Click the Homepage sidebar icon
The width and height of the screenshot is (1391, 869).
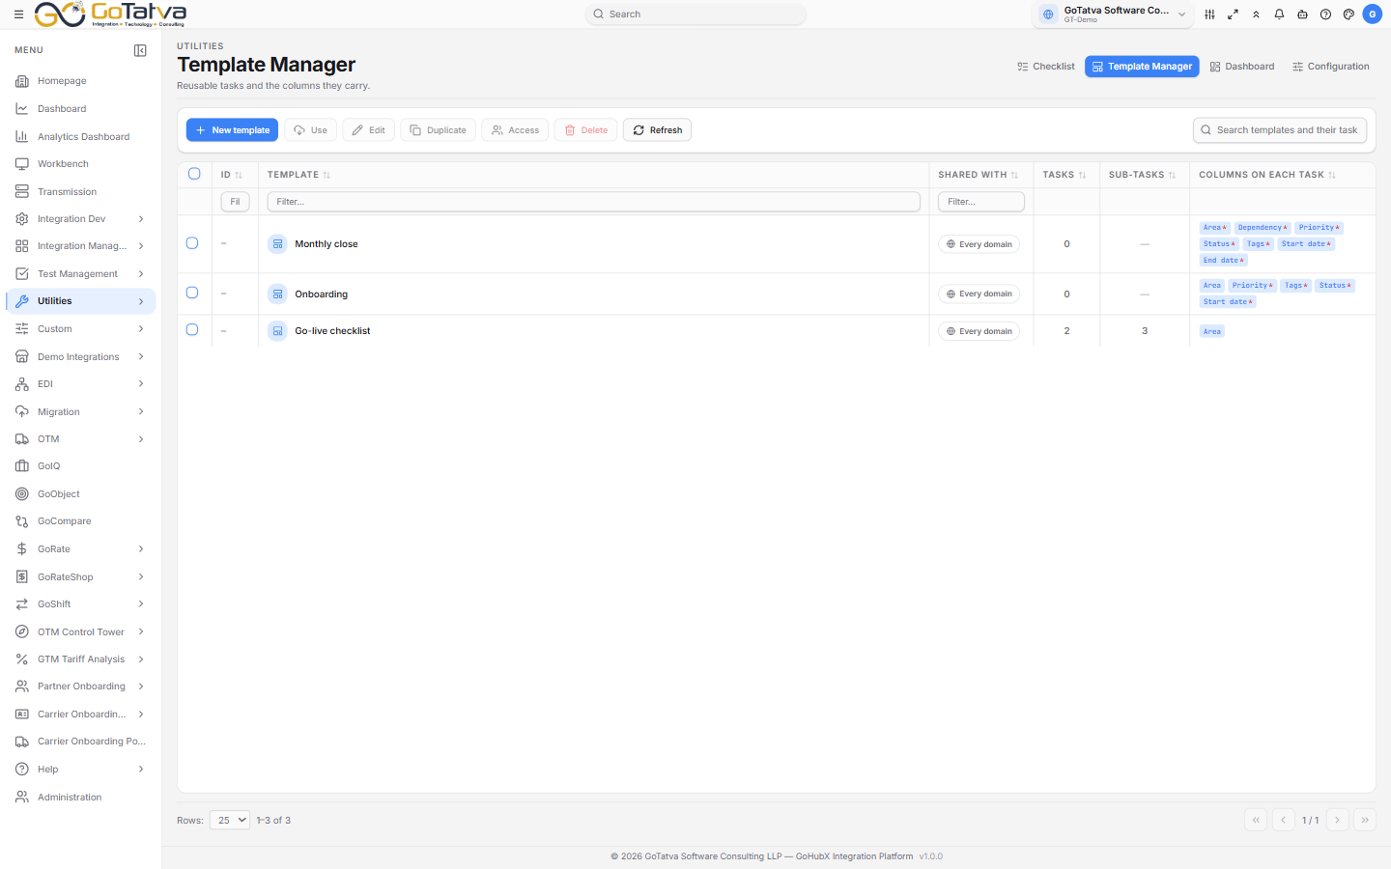22,81
